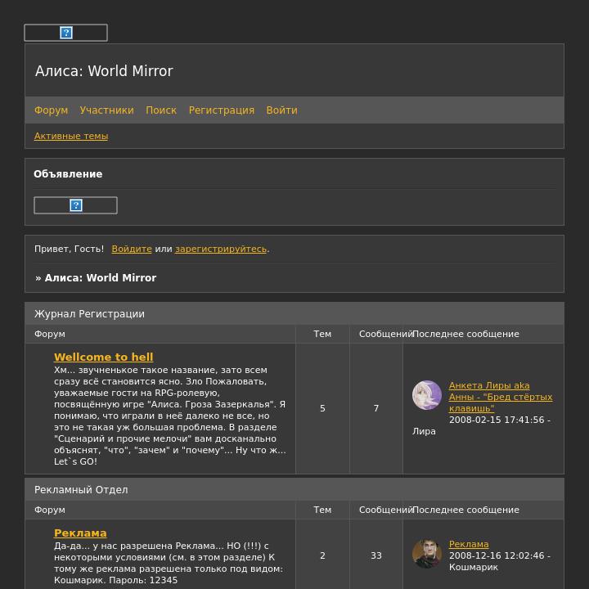This screenshot has width=589, height=589.
Task: Click the Рекламный Отдел category header
Action: coord(81,490)
